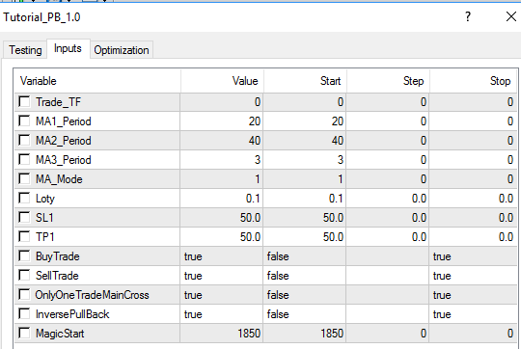The image size is (521, 349).
Task: Select the SL1 Start 50.0 cell
Action: point(305,218)
